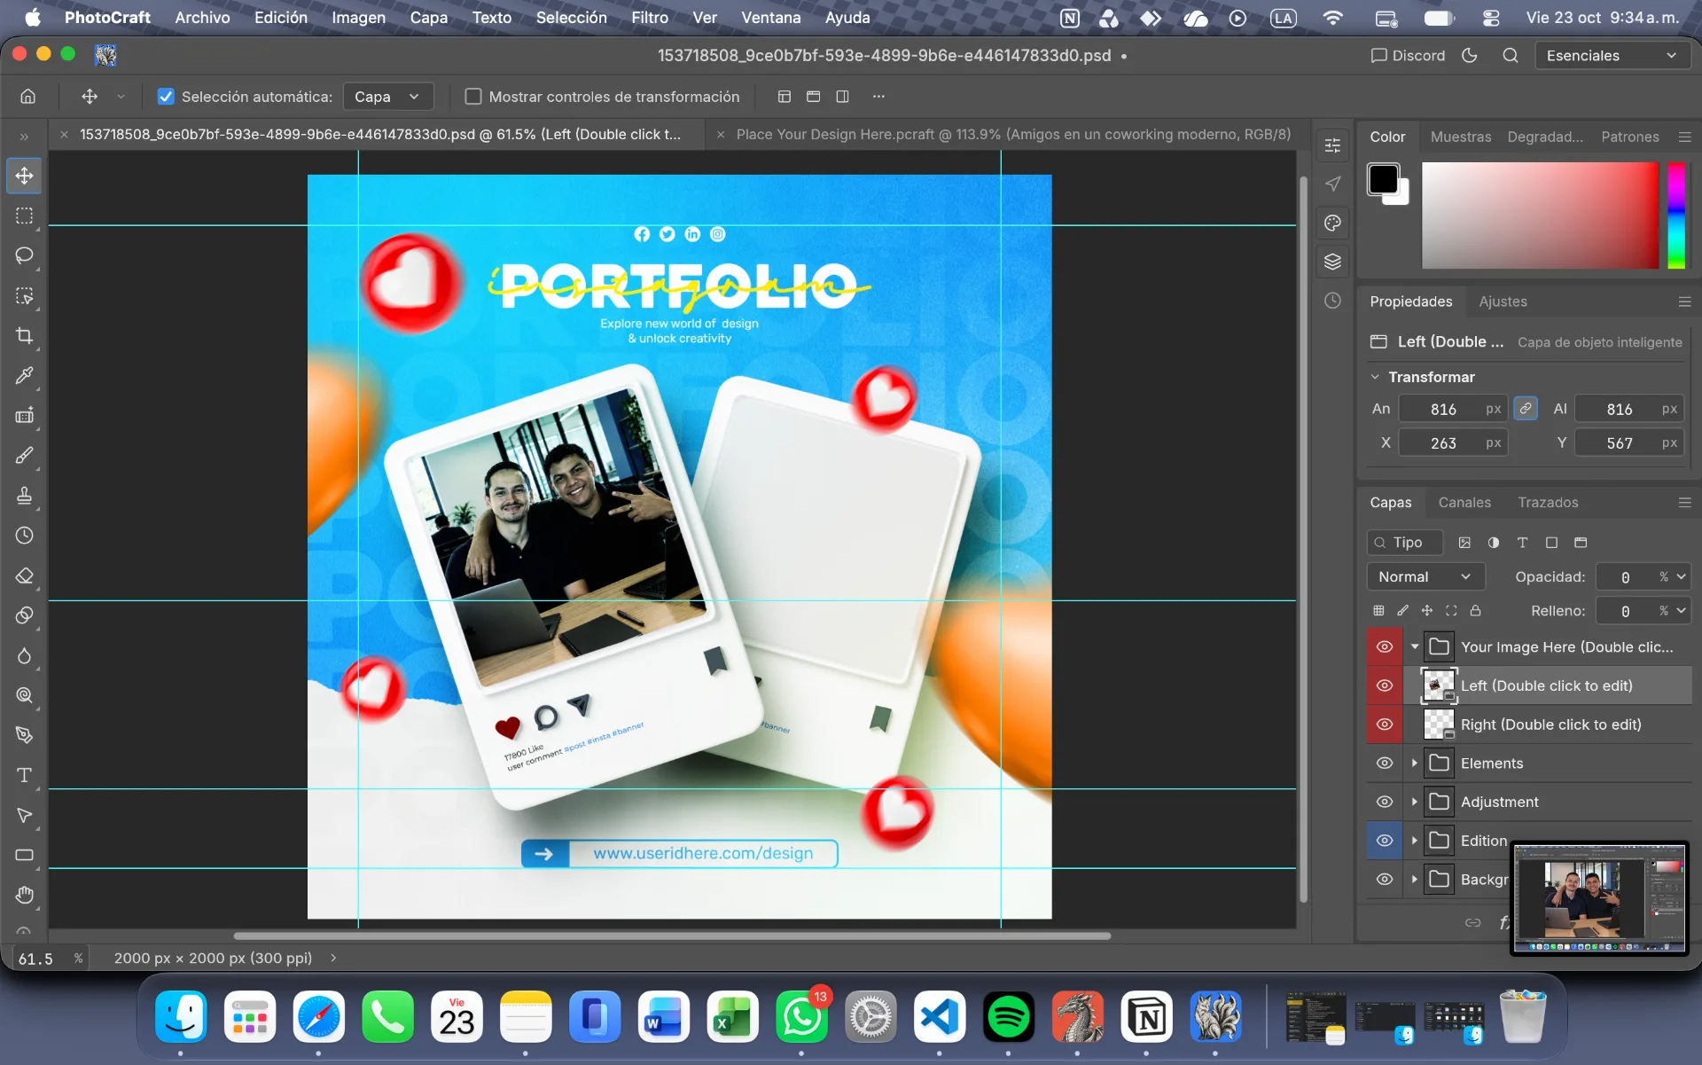Open the search magnifier in title bar
This screenshot has width=1702, height=1065.
click(x=1511, y=55)
